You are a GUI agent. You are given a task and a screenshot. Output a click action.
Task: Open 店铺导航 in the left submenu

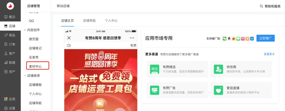click(x=35, y=103)
